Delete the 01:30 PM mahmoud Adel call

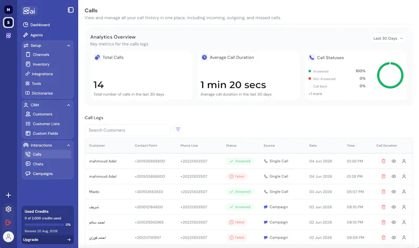(383, 161)
